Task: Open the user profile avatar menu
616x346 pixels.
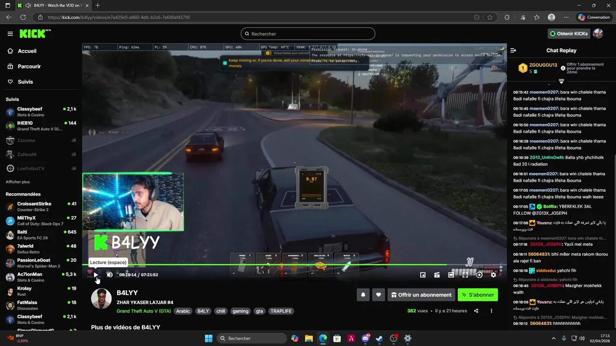Action: coord(598,34)
